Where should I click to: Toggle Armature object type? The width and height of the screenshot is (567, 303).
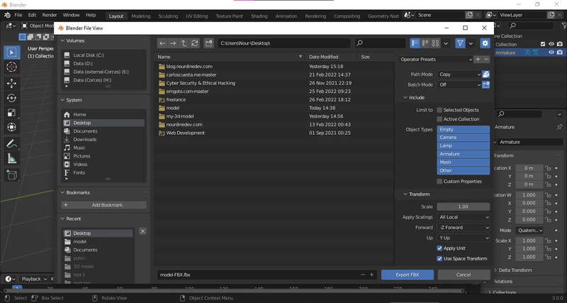click(464, 154)
